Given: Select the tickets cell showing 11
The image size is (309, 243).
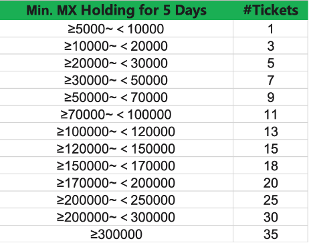Looking at the screenshot, I should click(271, 114).
